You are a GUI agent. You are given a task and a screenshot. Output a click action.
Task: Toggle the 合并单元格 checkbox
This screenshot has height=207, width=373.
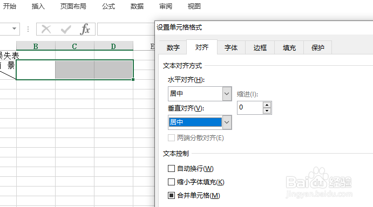[x=171, y=196]
